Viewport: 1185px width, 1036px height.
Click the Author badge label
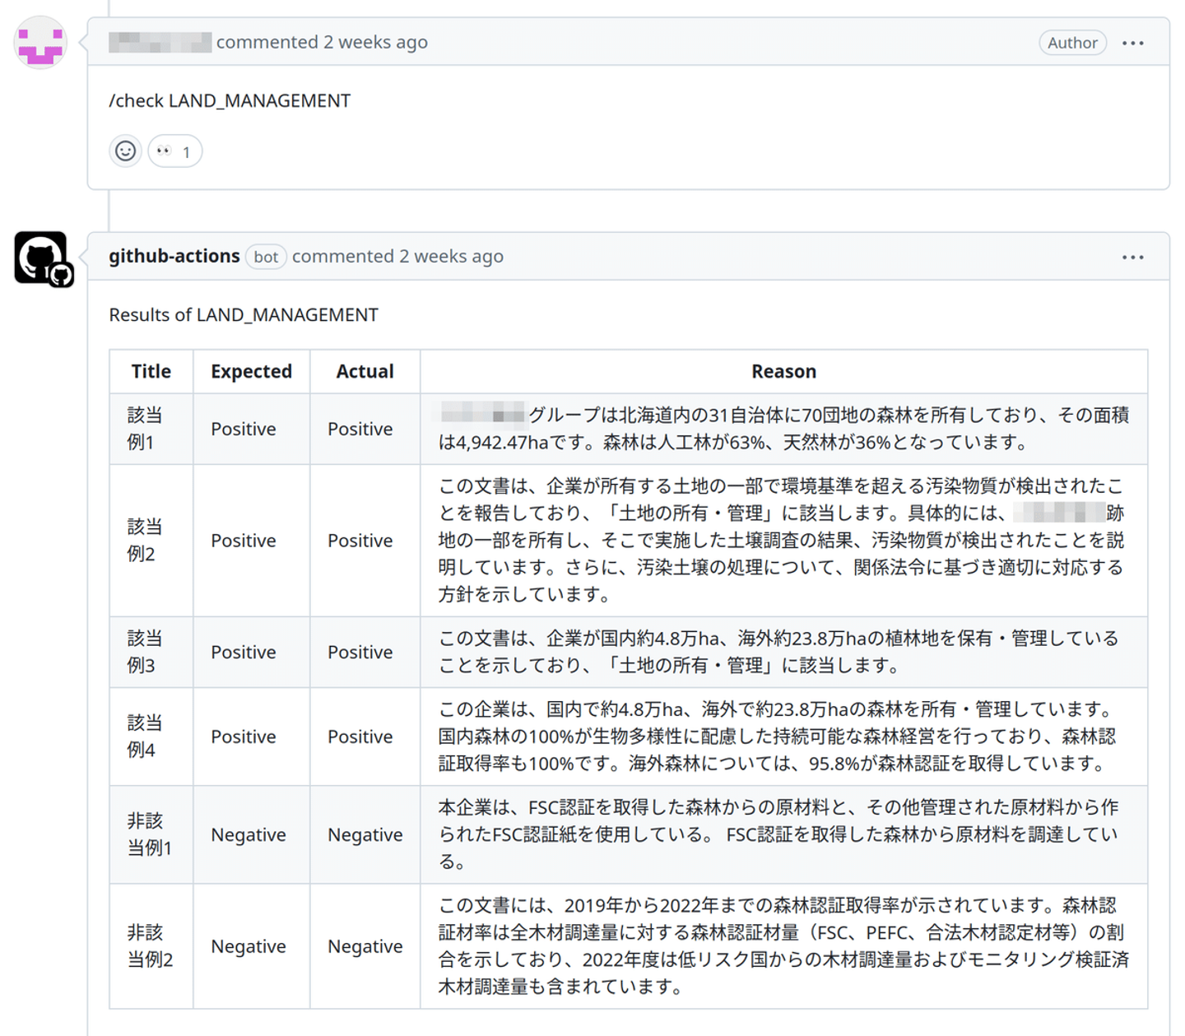(x=1071, y=43)
